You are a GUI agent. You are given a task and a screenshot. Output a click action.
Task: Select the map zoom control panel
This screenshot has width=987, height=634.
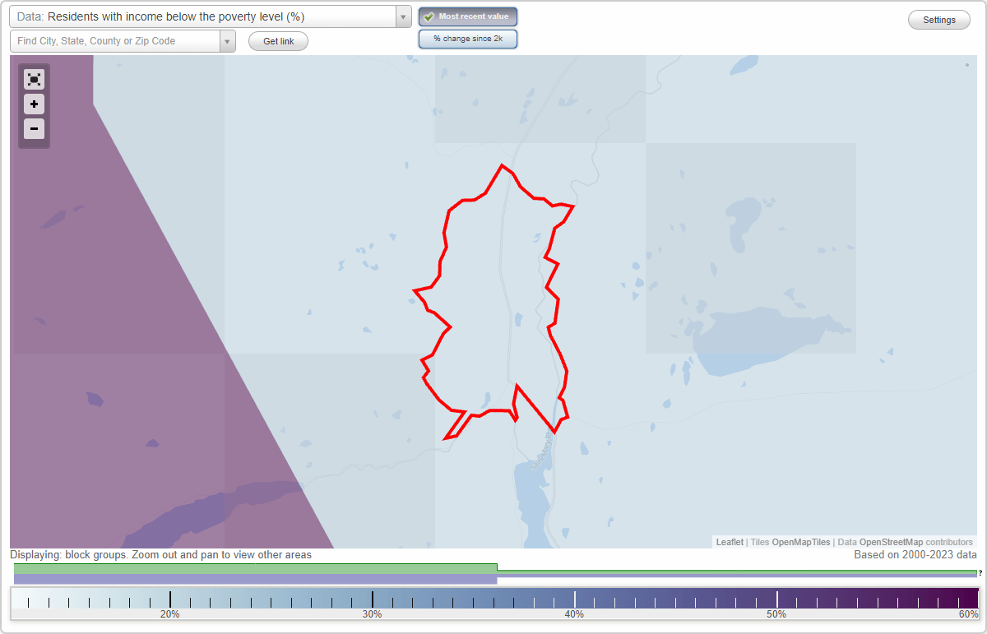tap(34, 104)
